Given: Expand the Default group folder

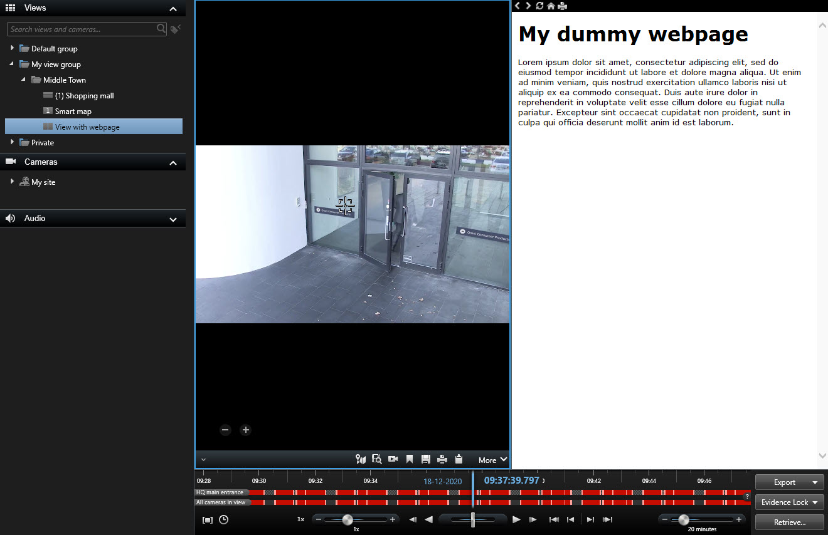Looking at the screenshot, I should coord(12,48).
